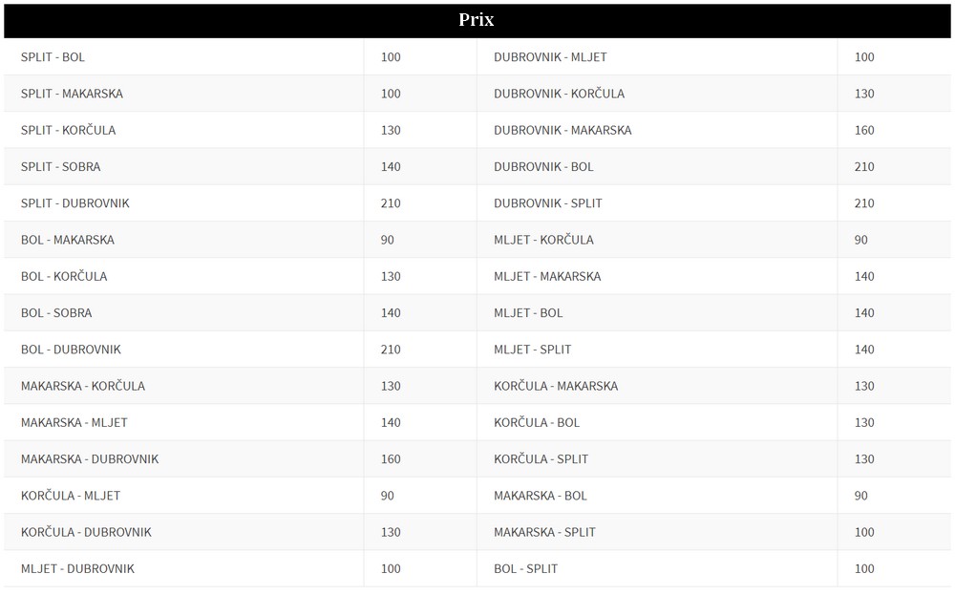Click the SPLIT - MAKARSKA route
955x595 pixels.
tap(72, 94)
